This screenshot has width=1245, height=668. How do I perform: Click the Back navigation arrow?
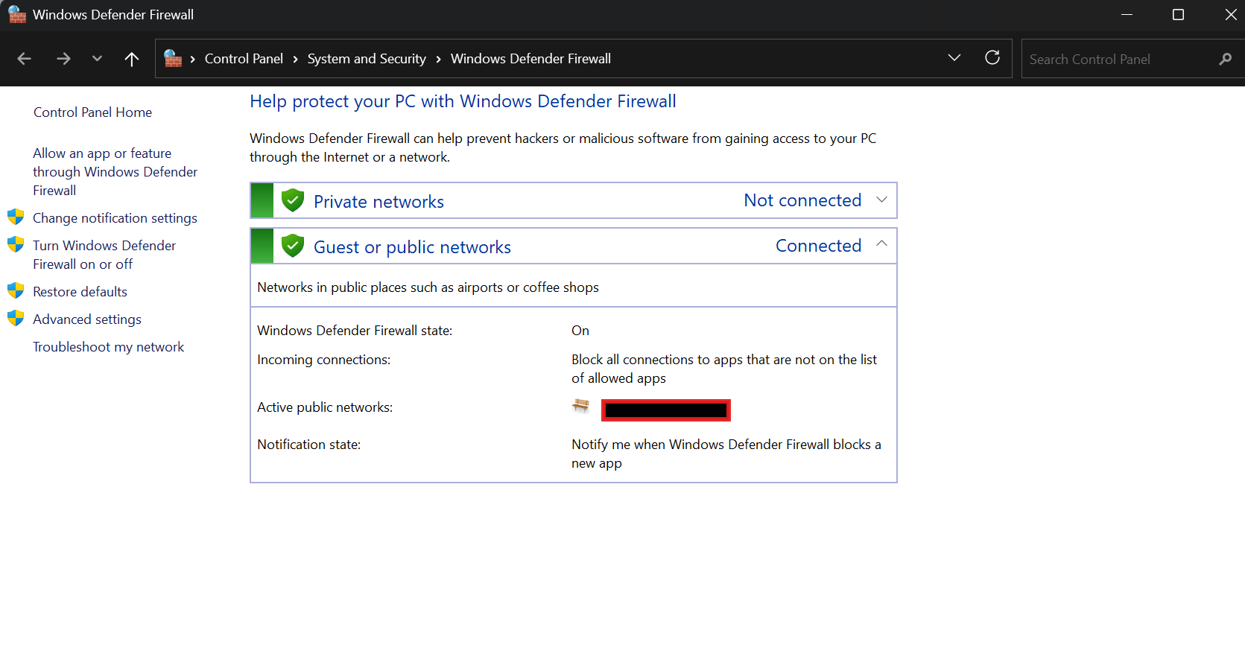click(24, 59)
